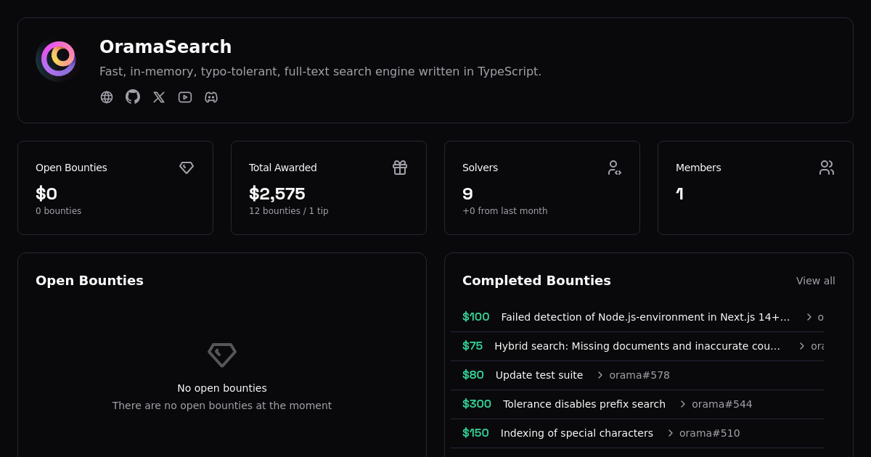871x457 pixels.
Task: Open the GitHub profile icon
Action: 133,97
